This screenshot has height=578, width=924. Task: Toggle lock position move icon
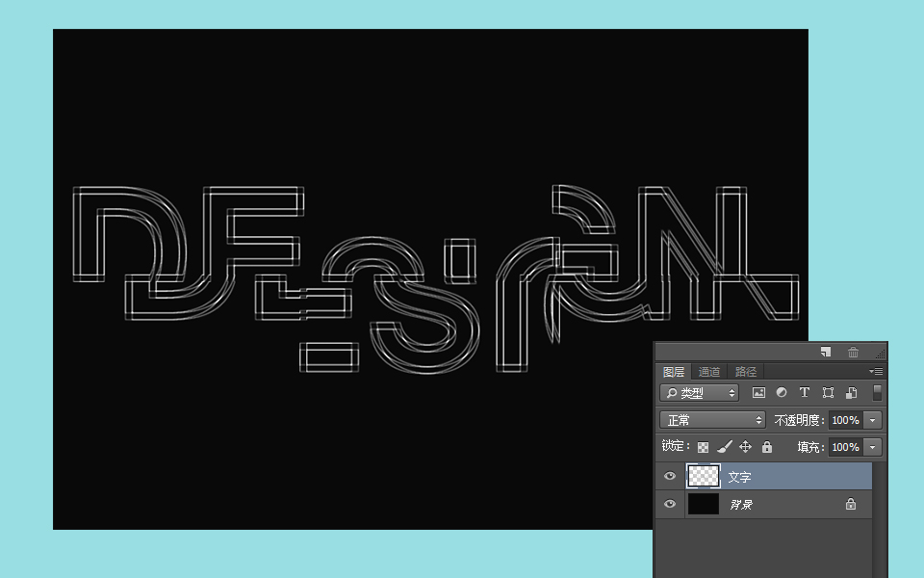745,447
